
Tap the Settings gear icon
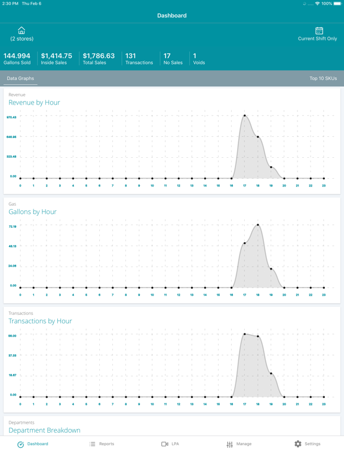click(x=298, y=444)
